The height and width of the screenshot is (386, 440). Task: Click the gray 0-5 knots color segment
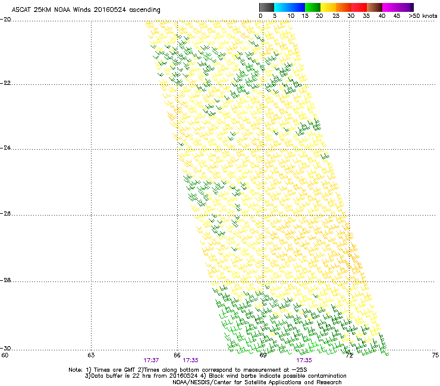click(266, 7)
